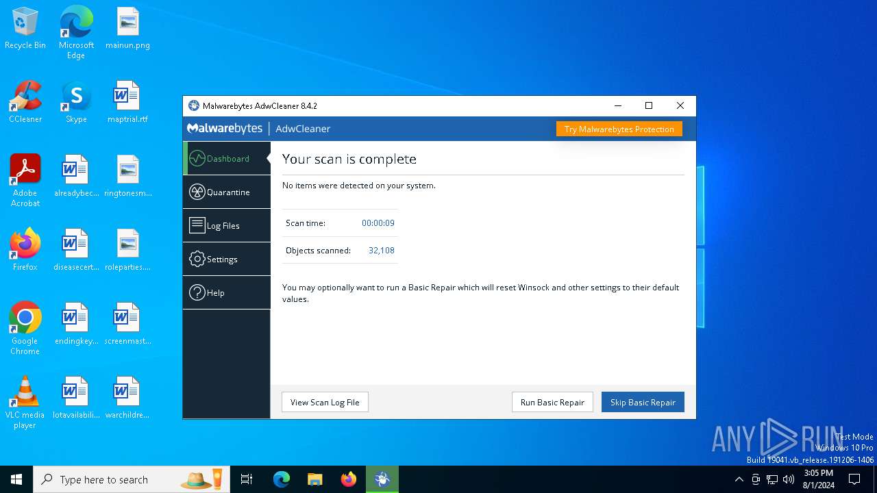Launch Firefox from the taskbar
877x493 pixels.
click(x=349, y=479)
